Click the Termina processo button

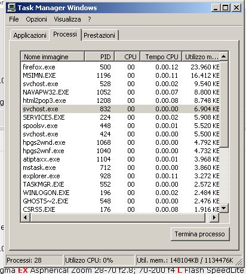coord(200,234)
